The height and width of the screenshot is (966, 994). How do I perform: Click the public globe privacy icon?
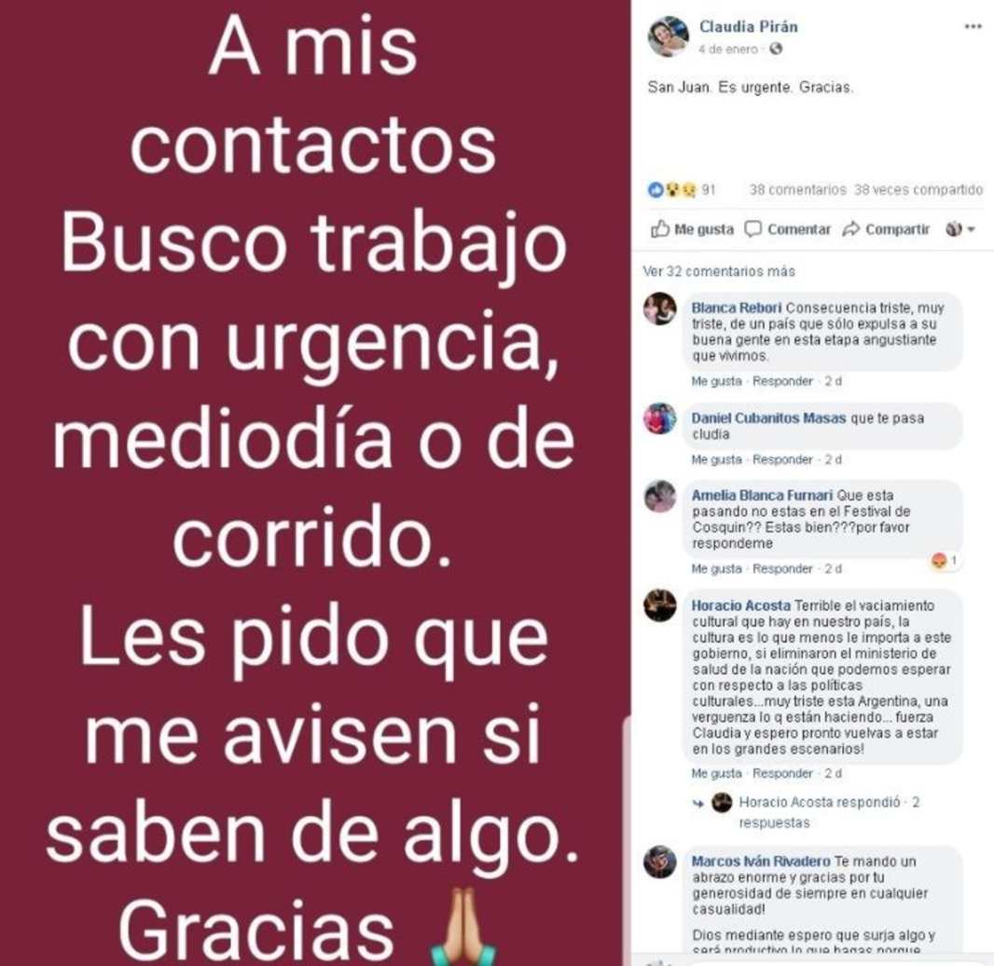pyautogui.click(x=775, y=48)
